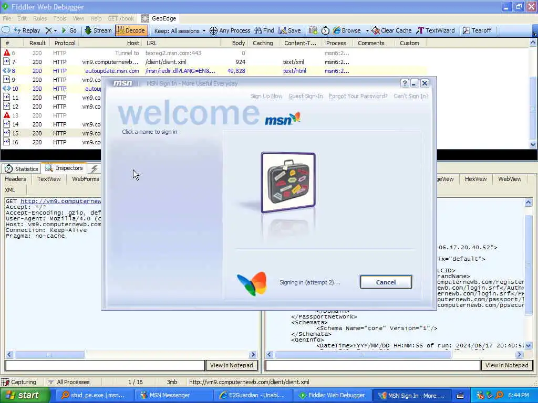Open the File menu
This screenshot has height=403, width=538.
[7, 18]
